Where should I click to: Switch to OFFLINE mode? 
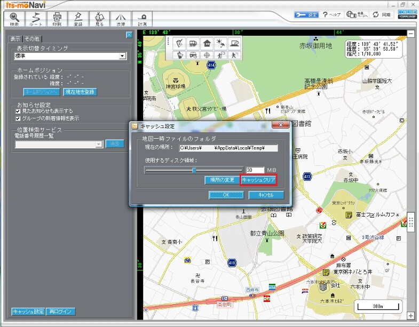(407, 17)
